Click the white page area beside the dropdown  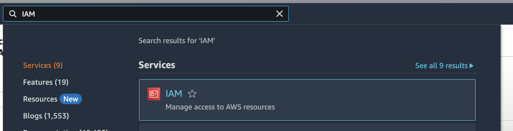point(507,87)
